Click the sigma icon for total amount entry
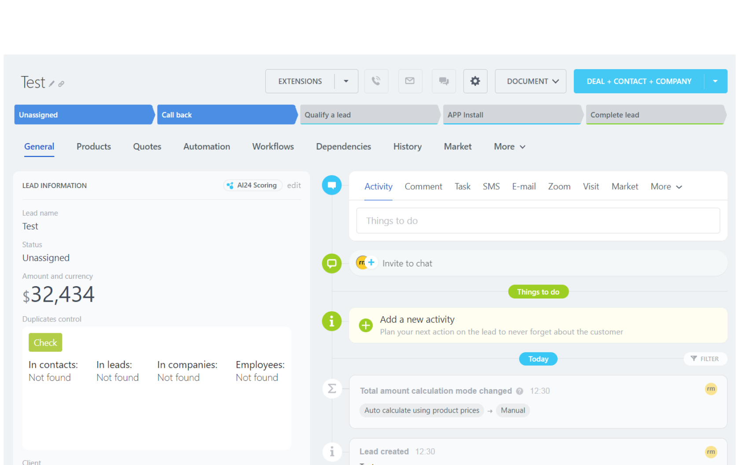 332,389
